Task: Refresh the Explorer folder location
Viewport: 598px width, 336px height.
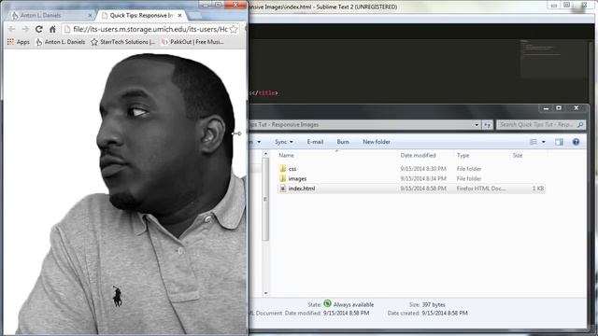Action: (x=488, y=124)
